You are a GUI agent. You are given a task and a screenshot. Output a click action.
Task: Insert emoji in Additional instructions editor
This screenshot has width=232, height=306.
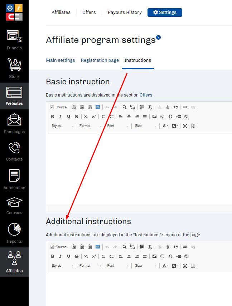pos(162,256)
